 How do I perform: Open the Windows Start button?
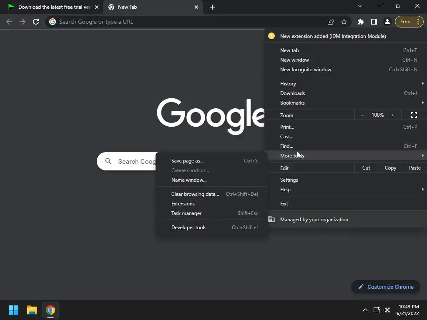tap(13, 310)
